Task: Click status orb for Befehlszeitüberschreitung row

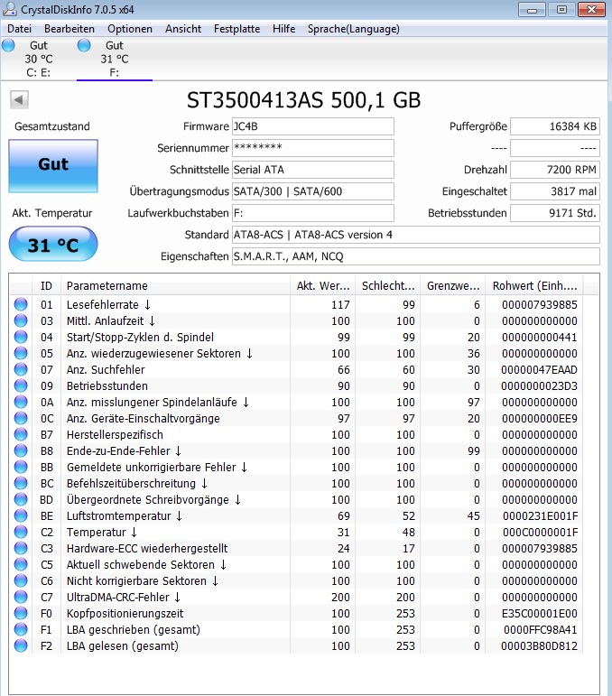Action: tap(21, 483)
